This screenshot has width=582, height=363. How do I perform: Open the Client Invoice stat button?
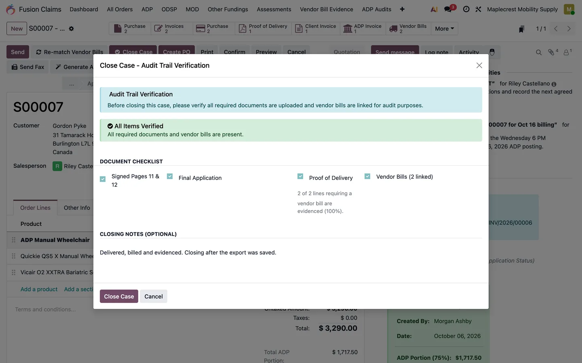(316, 29)
